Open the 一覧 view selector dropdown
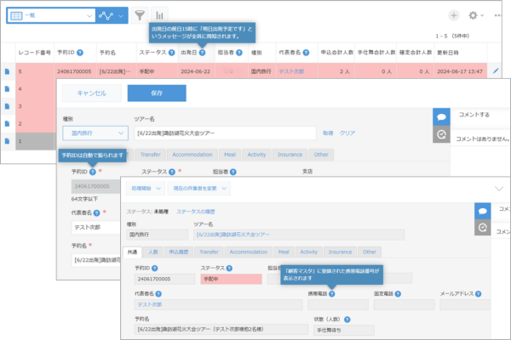This screenshot has height=340, width=511. pyautogui.click(x=51, y=15)
